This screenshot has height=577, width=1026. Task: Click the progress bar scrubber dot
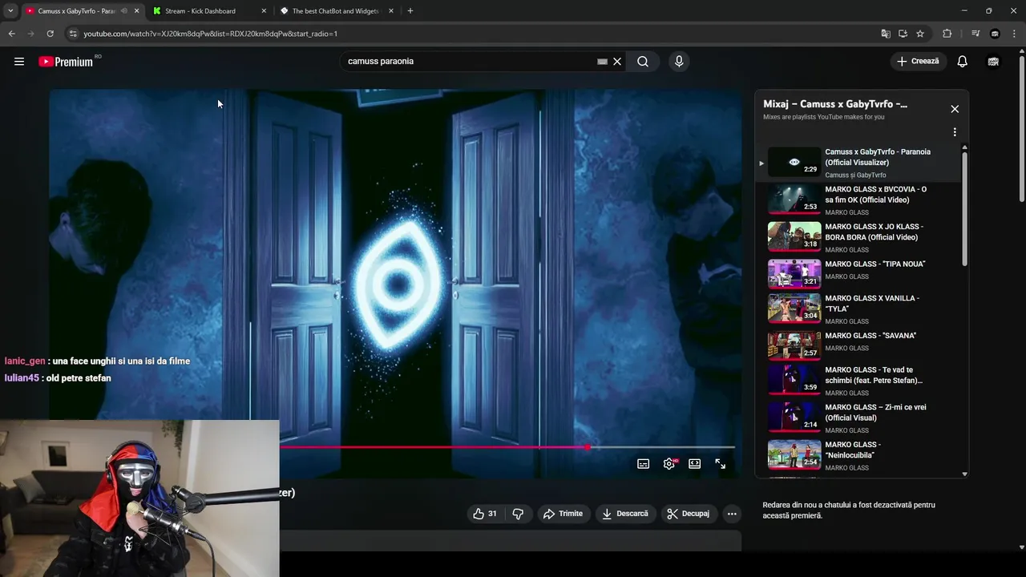(588, 447)
